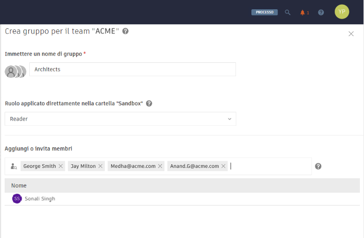Screen dimensions: 364x238
Task: Click the Anand.G@acme.com chip text
Action: 194,166
